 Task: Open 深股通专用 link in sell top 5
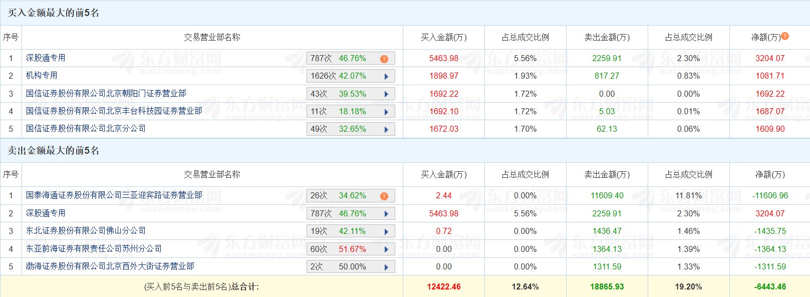point(46,213)
